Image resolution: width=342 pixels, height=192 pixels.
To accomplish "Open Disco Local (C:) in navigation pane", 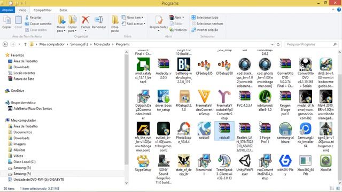I will (24, 162).
